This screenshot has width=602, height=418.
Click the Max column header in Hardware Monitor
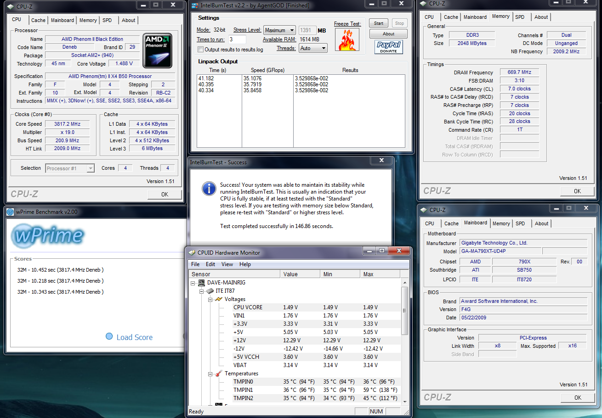381,274
